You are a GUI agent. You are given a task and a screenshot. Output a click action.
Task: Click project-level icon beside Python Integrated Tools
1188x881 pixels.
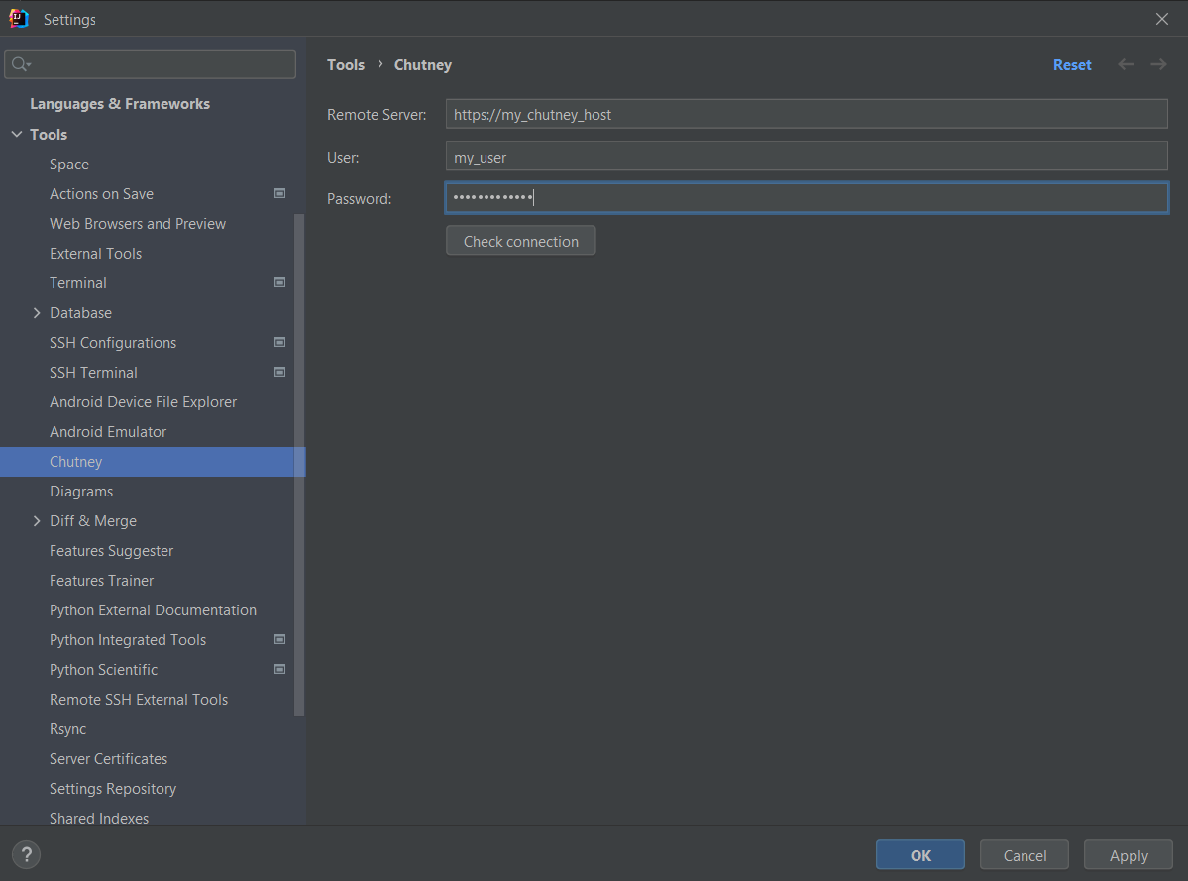279,639
